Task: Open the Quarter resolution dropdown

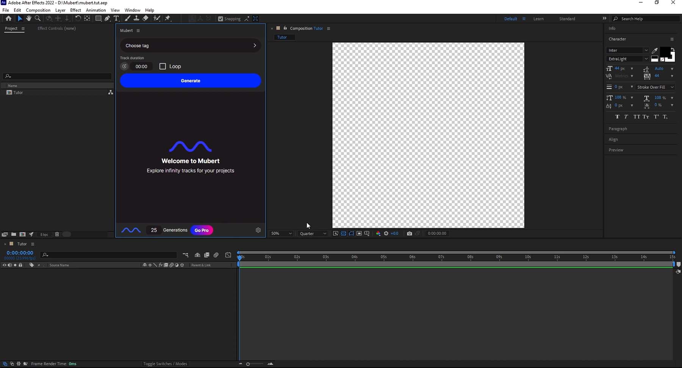Action: 313,233
